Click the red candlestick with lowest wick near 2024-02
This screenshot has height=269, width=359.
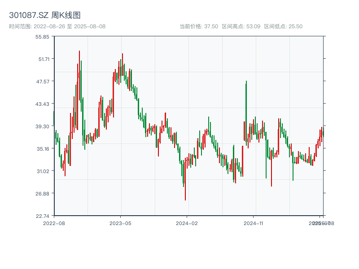coord(185,179)
